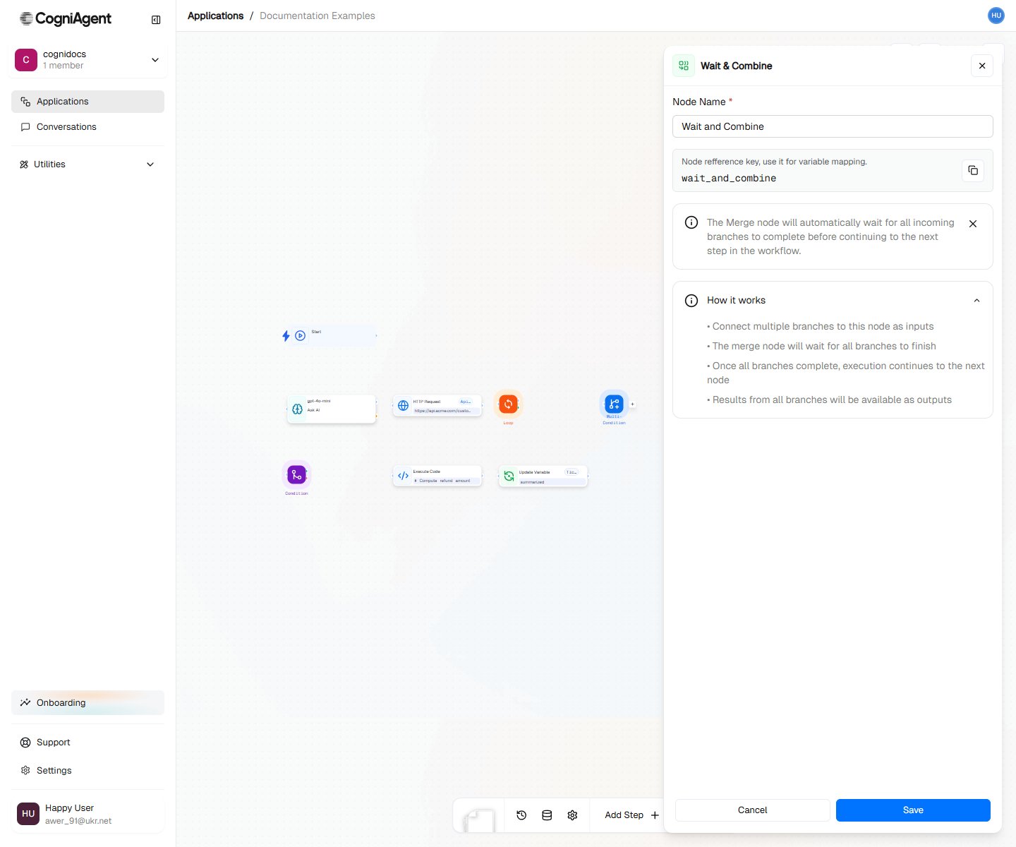
Task: Click the lightning trigger icon by Start
Action: 286,336
